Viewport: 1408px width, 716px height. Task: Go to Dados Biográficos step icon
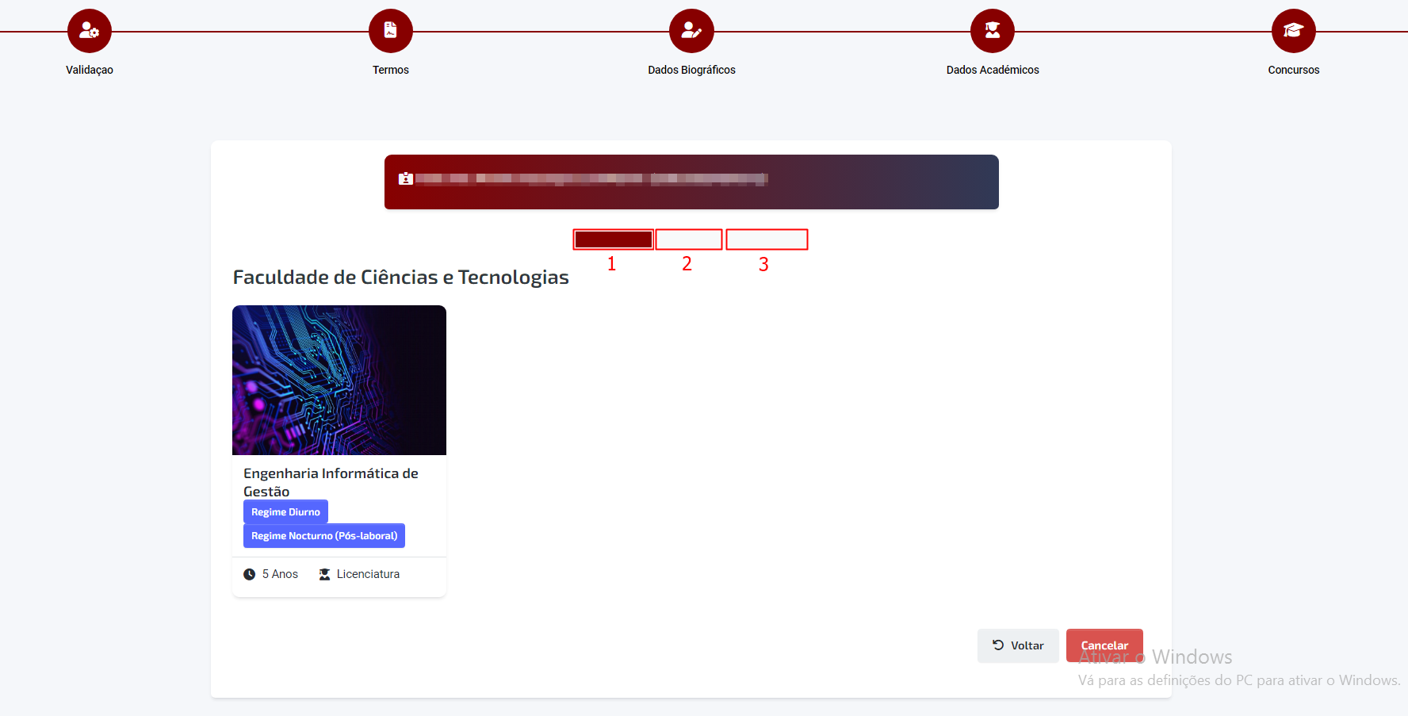click(x=691, y=31)
